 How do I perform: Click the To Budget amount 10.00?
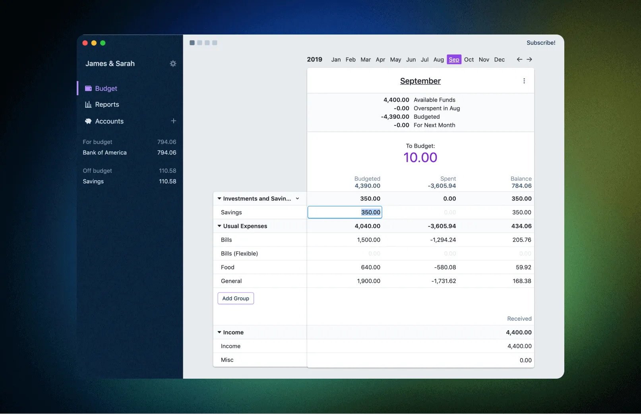(x=420, y=158)
